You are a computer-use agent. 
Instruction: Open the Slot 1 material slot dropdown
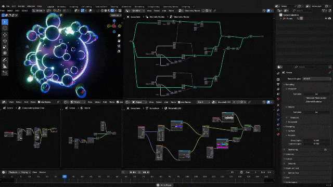[x=203, y=102]
